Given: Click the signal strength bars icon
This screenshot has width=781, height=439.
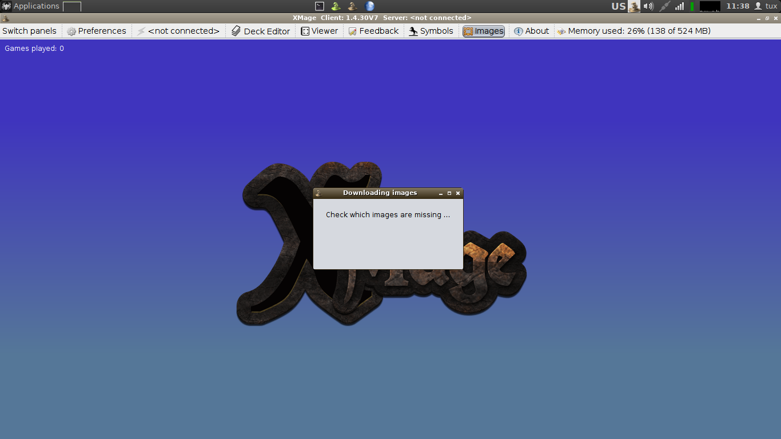Looking at the screenshot, I should click(680, 6).
